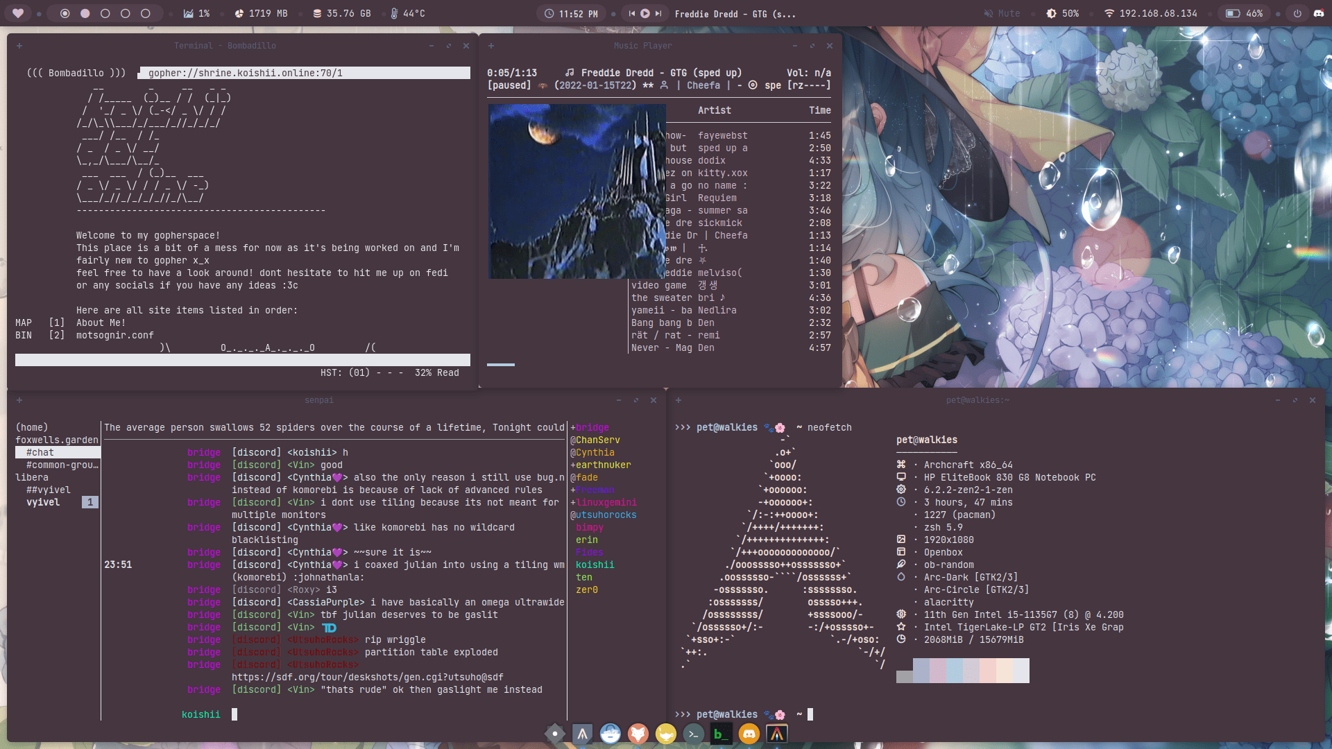Open the green b_ terminal dock icon
Viewport: 1332px width, 749px height.
point(721,734)
